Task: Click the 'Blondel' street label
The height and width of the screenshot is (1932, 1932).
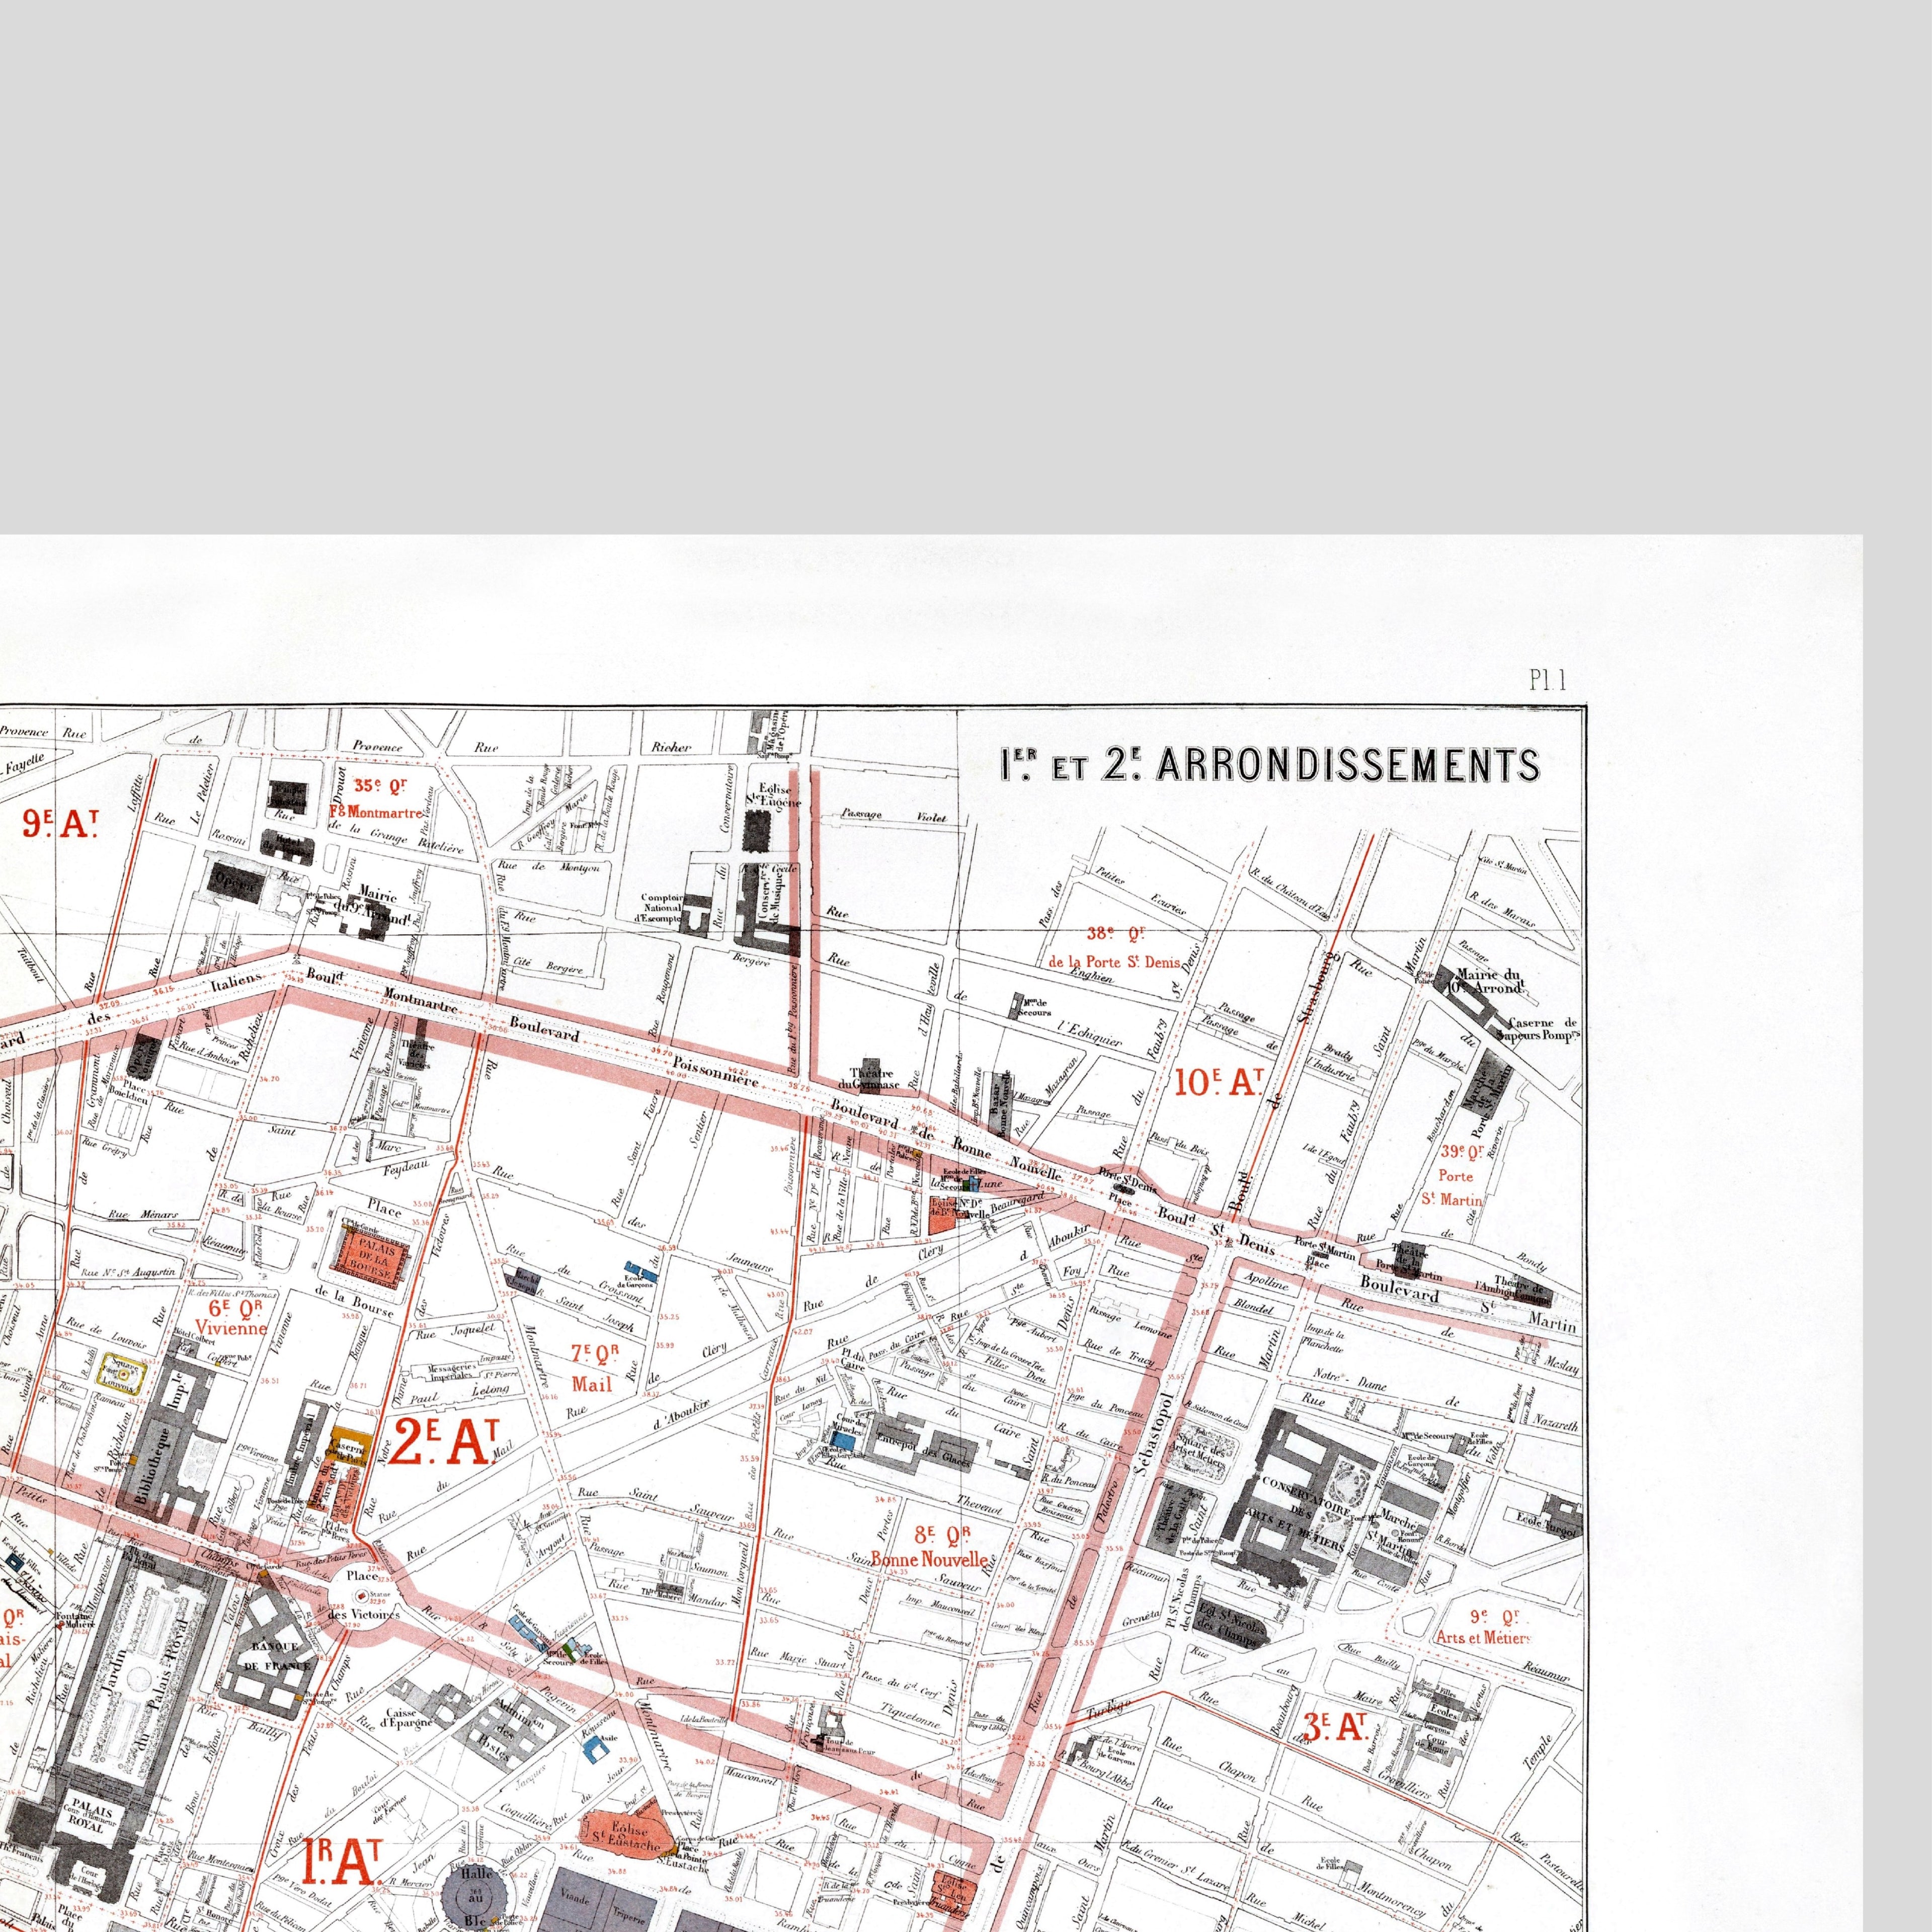Action: [1254, 1307]
